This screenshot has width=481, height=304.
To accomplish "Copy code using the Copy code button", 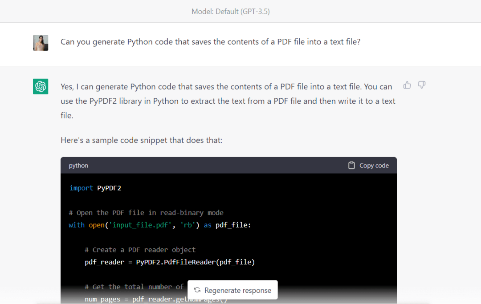I will click(x=368, y=166).
